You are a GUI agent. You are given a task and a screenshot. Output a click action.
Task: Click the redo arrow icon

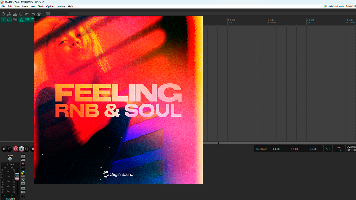(33, 14)
